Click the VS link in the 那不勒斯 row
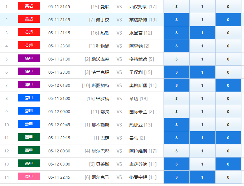 click(x=119, y=125)
